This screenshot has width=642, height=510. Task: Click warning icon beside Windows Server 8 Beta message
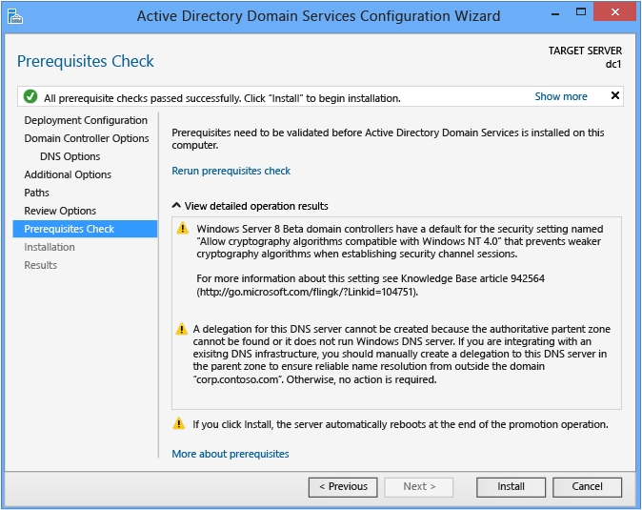[183, 228]
